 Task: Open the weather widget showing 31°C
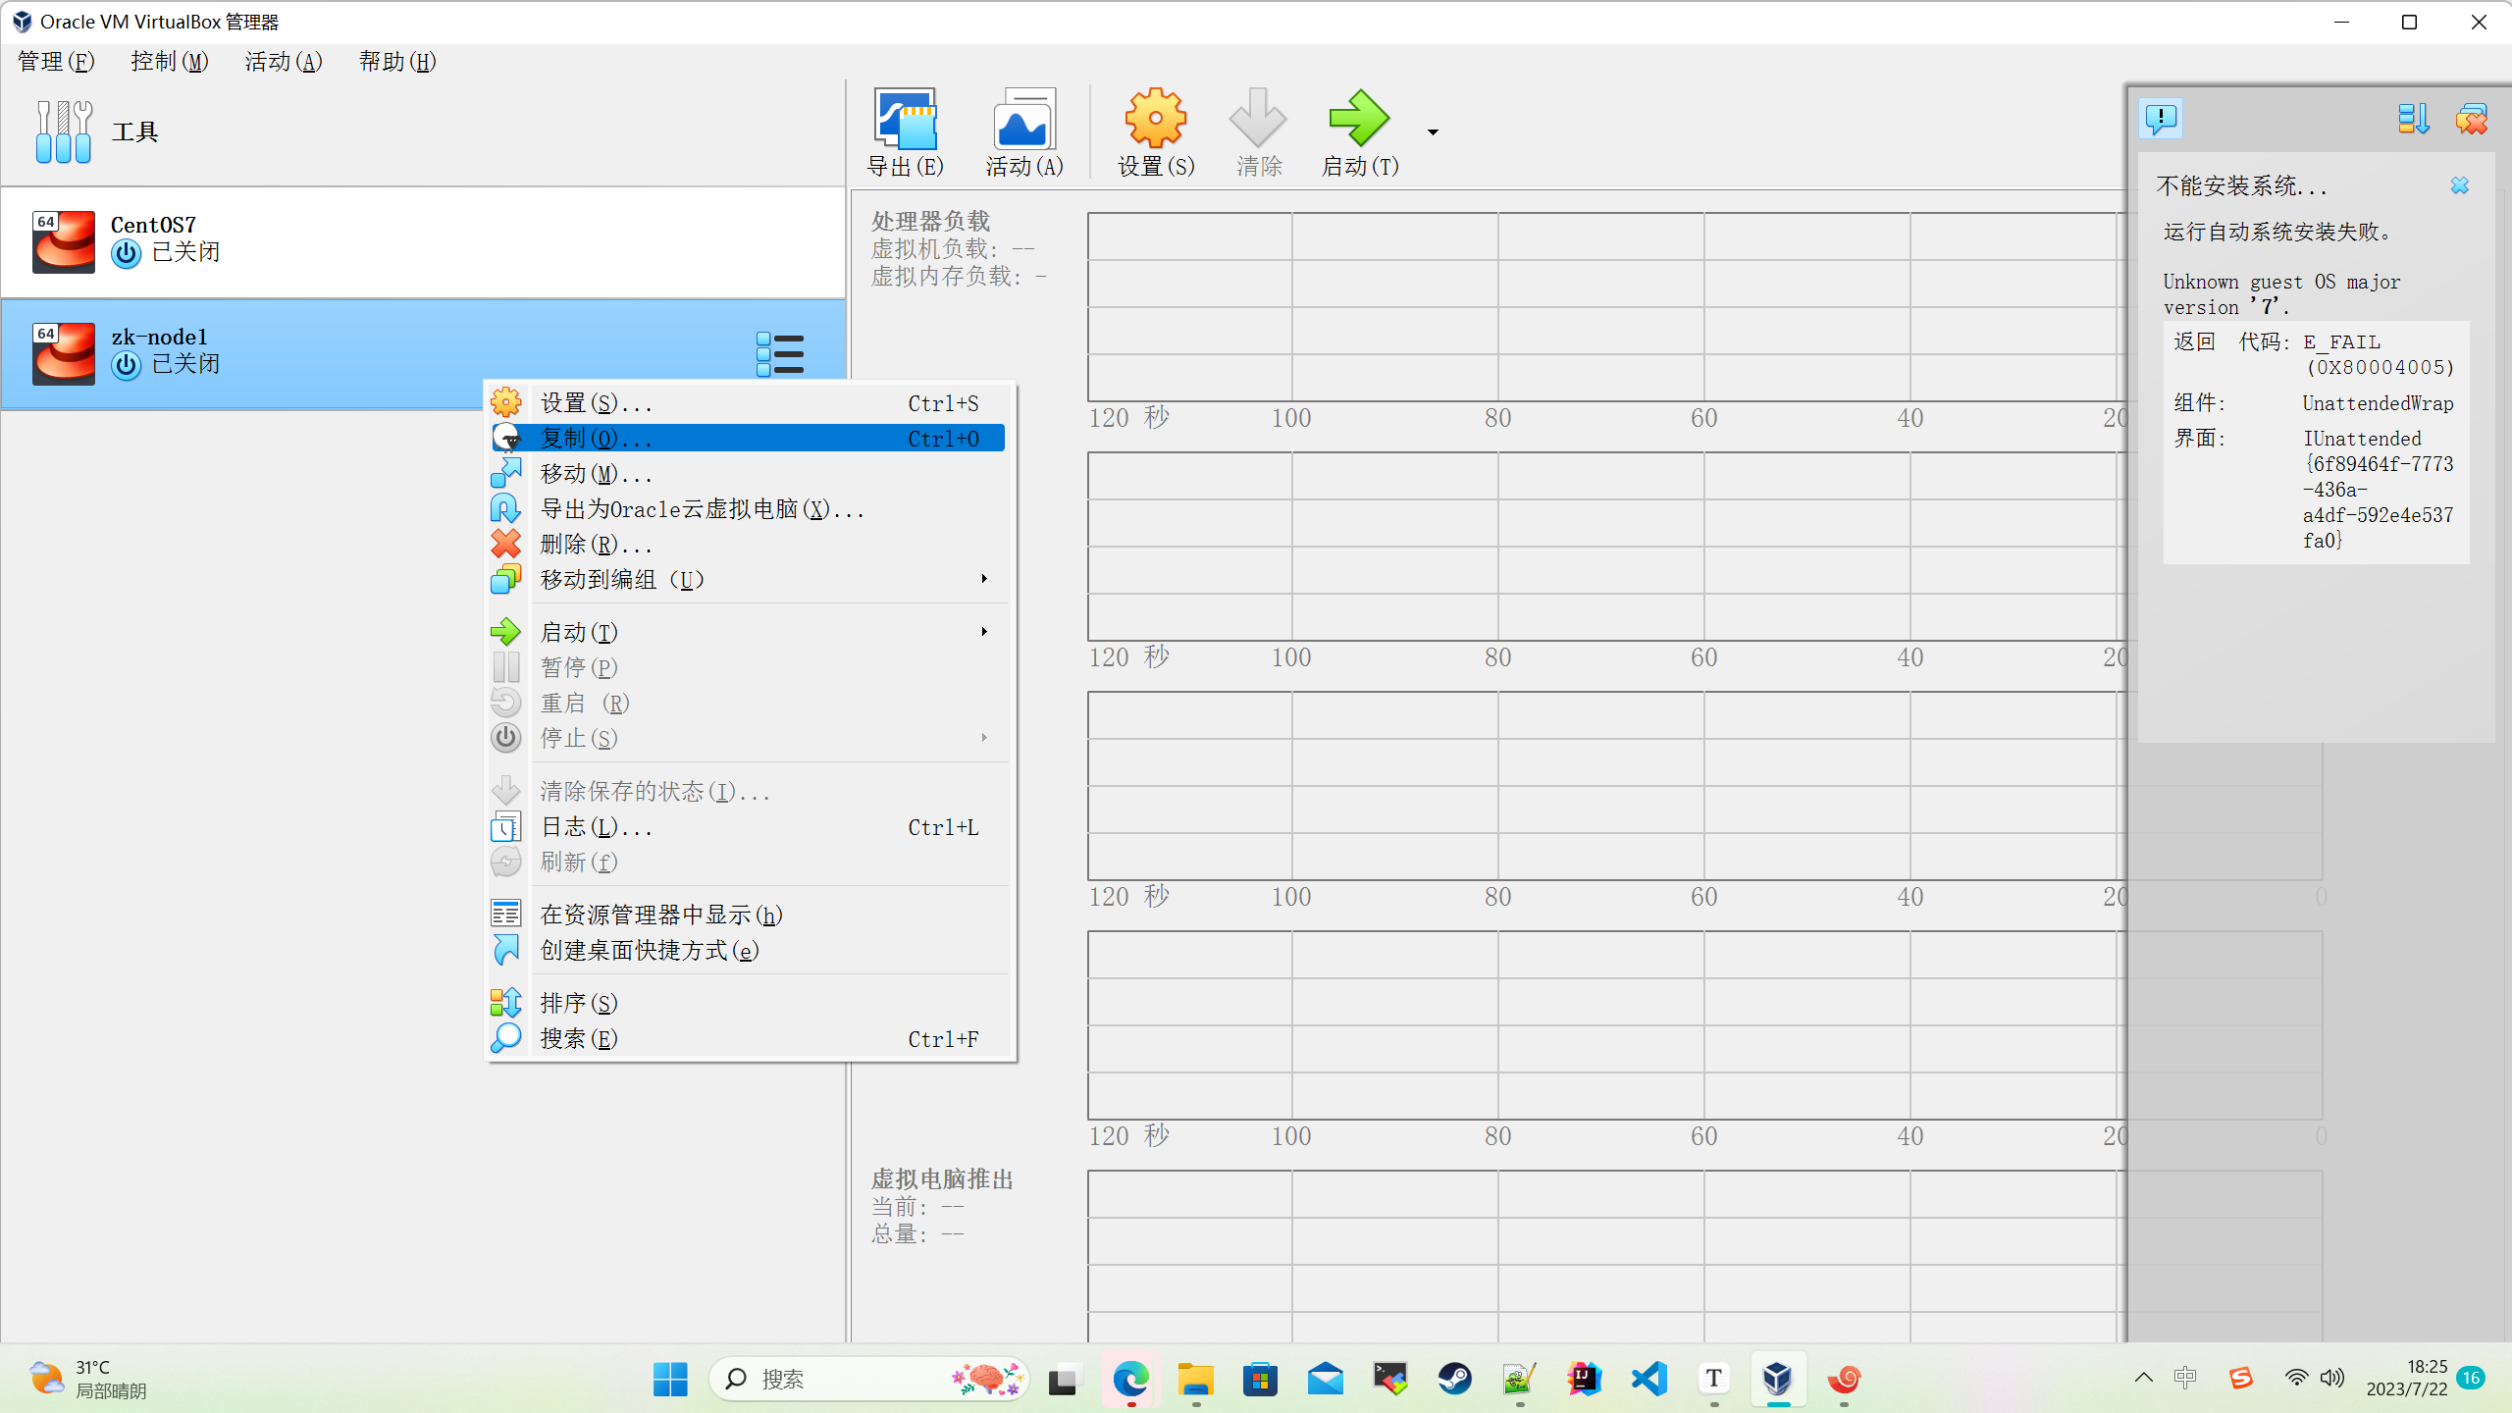coord(86,1379)
